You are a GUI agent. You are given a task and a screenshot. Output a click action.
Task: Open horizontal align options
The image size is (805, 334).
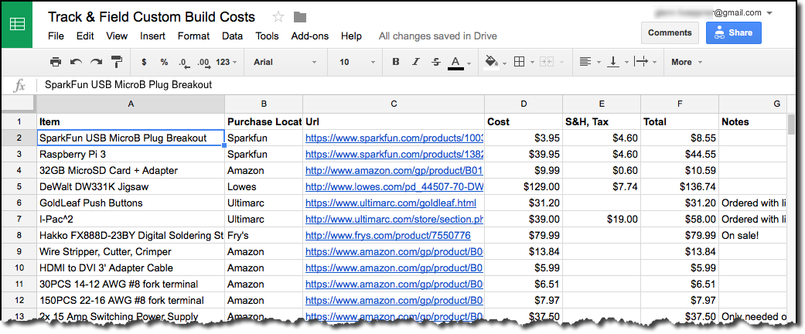point(585,62)
